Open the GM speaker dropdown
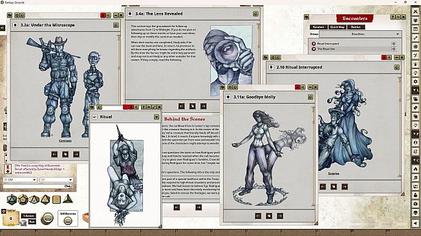Image resolution: width=421 pixels, height=236 pixels. point(20,180)
